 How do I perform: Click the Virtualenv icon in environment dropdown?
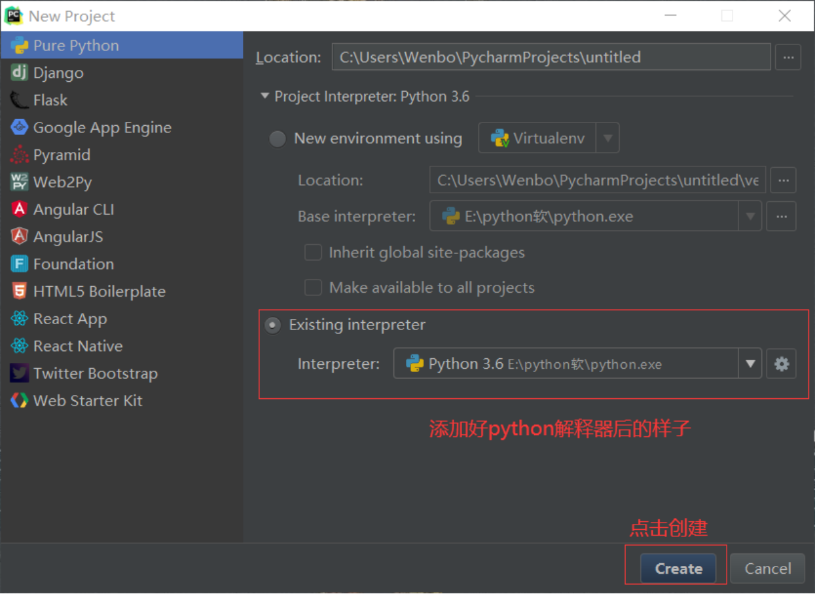500,138
